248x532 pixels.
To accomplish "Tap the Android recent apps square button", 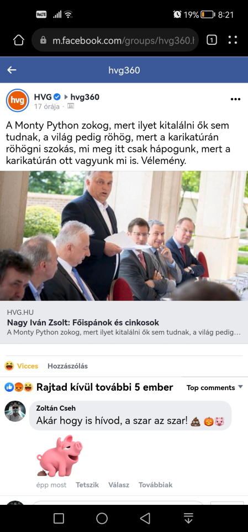I will point(59,518).
